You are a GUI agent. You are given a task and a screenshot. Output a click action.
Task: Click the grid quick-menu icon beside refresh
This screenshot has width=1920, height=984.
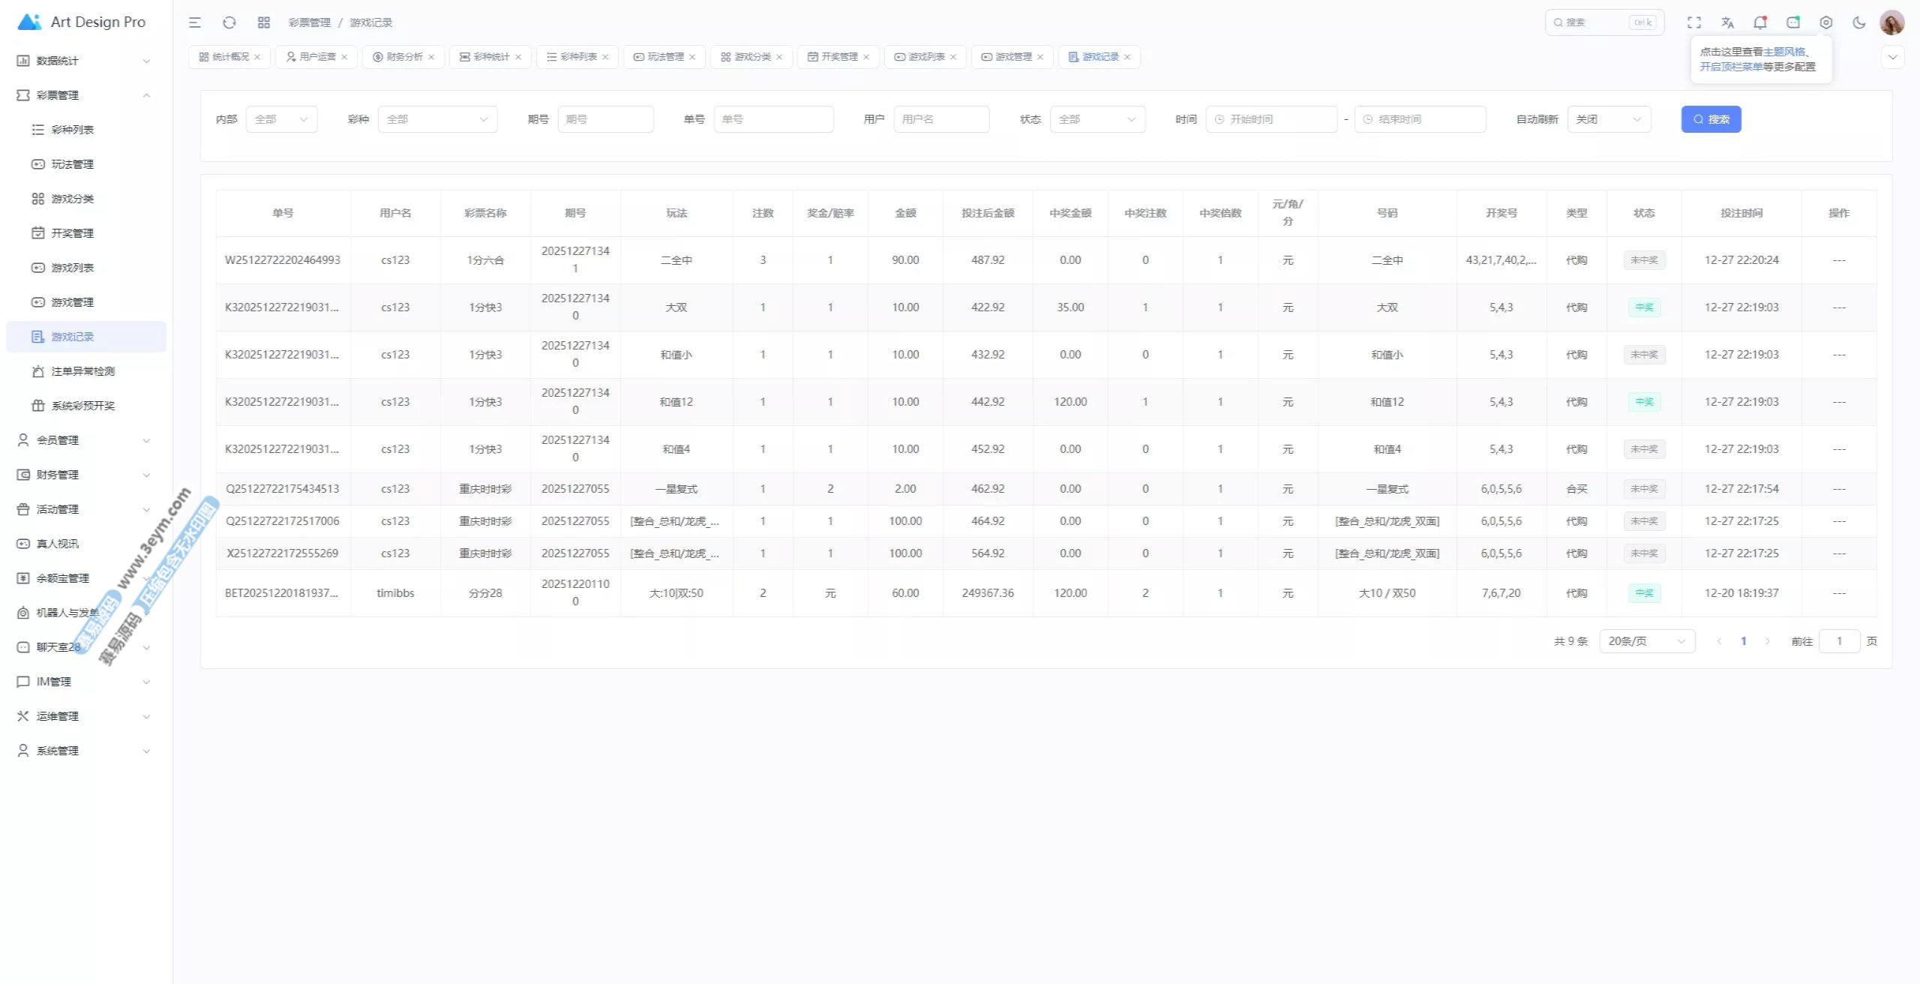264,22
